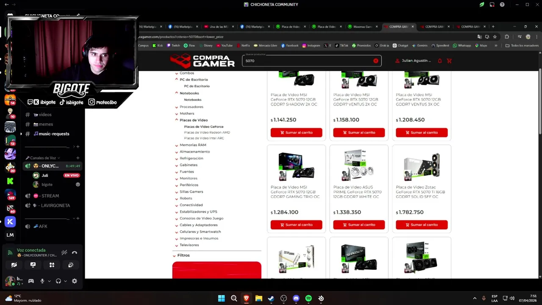The height and width of the screenshot is (305, 542).
Task: Switch to the Una de las M... YouTube tab
Action: tap(219, 27)
